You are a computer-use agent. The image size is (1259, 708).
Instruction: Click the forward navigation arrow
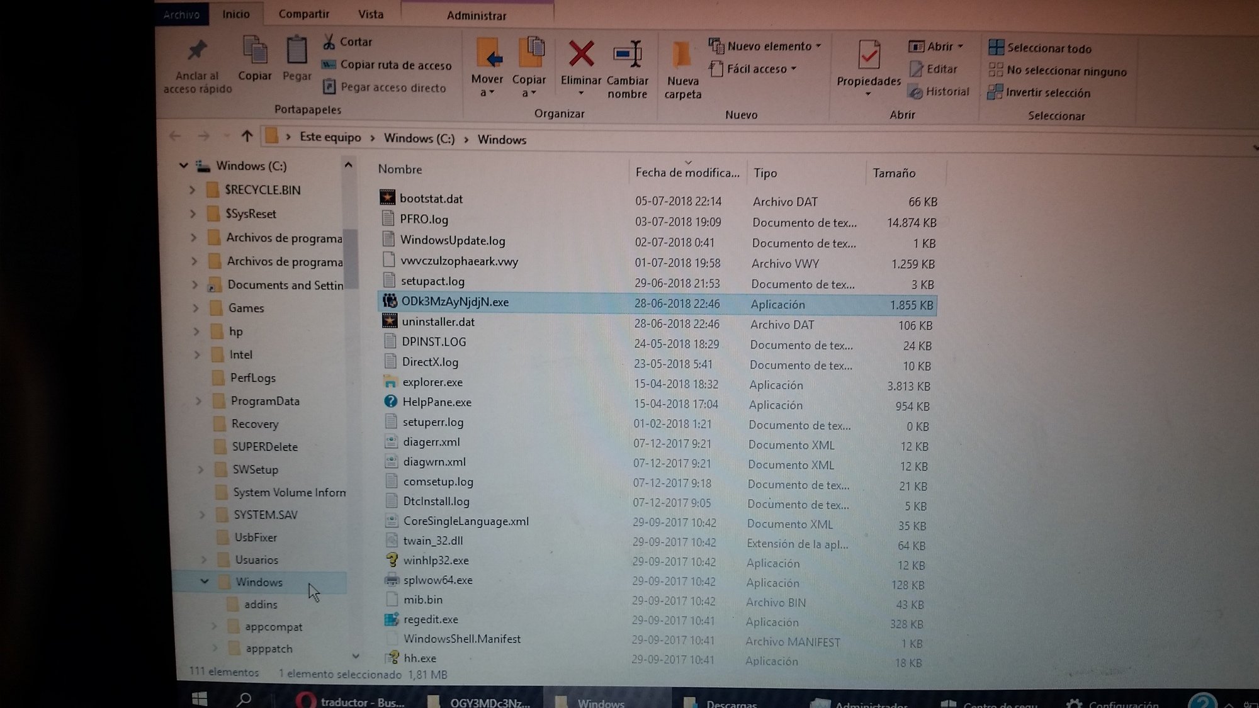(x=203, y=136)
